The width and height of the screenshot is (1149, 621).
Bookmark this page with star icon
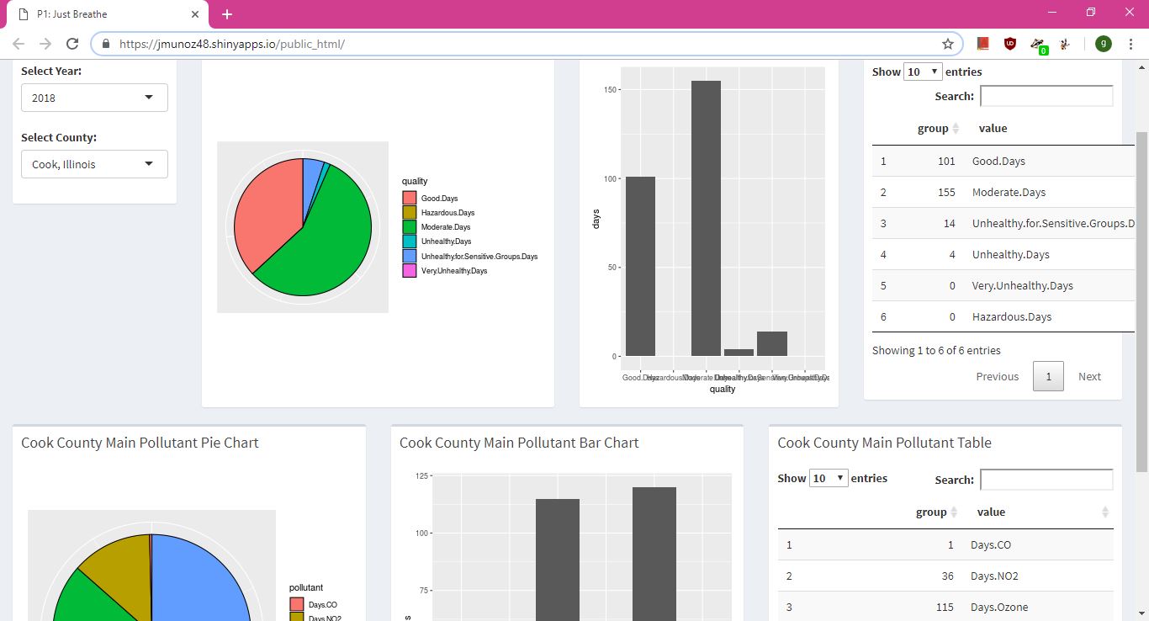click(x=948, y=44)
